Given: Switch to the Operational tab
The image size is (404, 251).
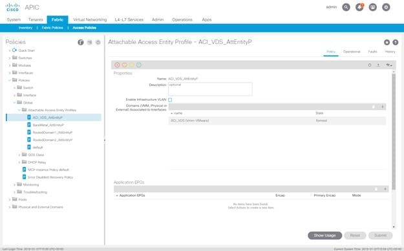Looking at the screenshot, I should tap(352, 52).
